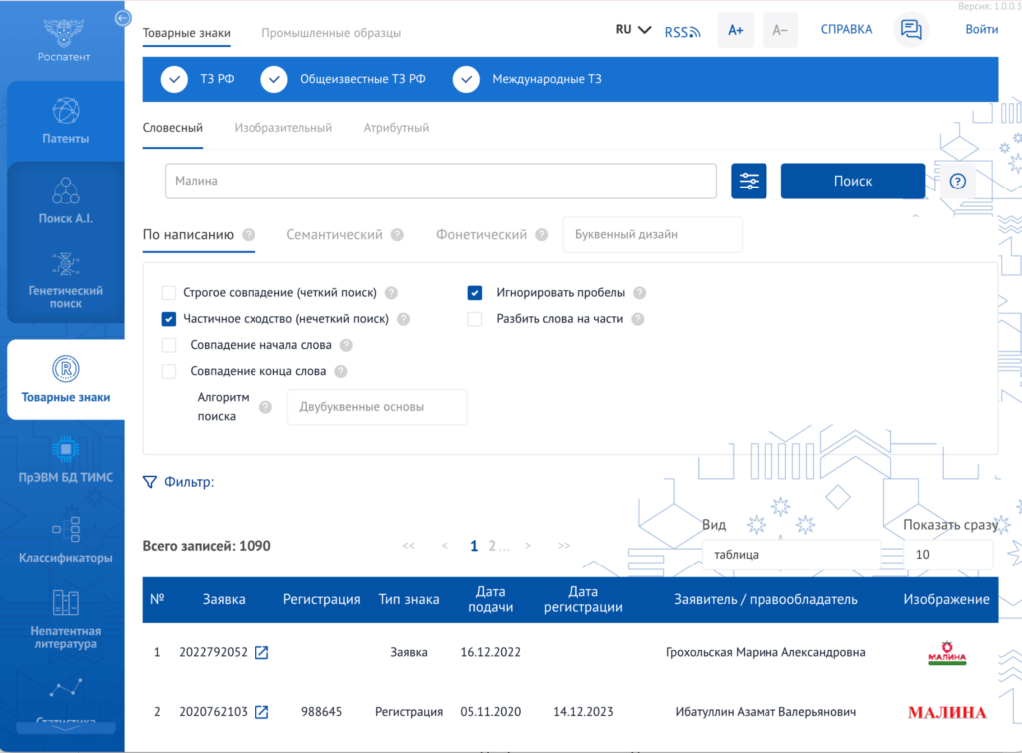Open the chat feedback icon
The height and width of the screenshot is (753, 1022).
(x=910, y=29)
